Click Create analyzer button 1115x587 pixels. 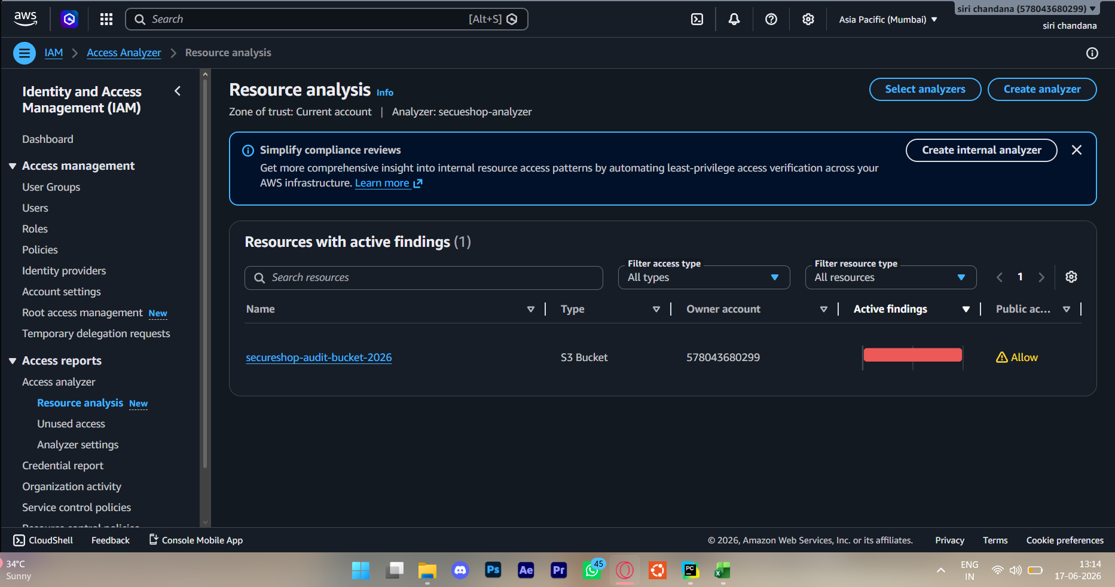1042,89
